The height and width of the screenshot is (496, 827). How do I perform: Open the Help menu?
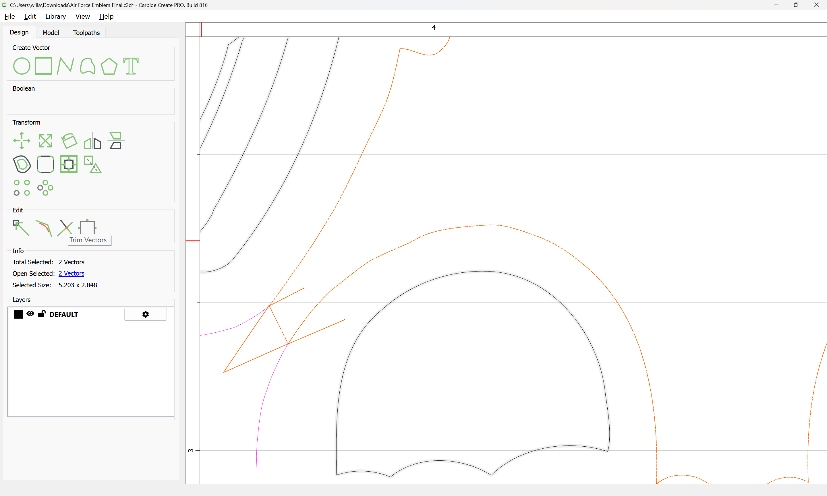(106, 16)
